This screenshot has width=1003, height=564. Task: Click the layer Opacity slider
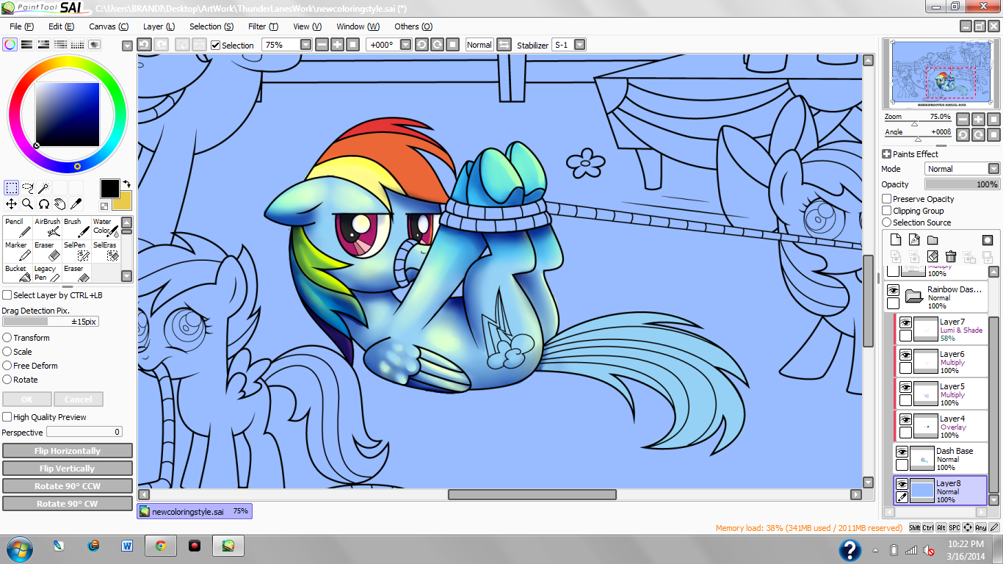coord(962,184)
